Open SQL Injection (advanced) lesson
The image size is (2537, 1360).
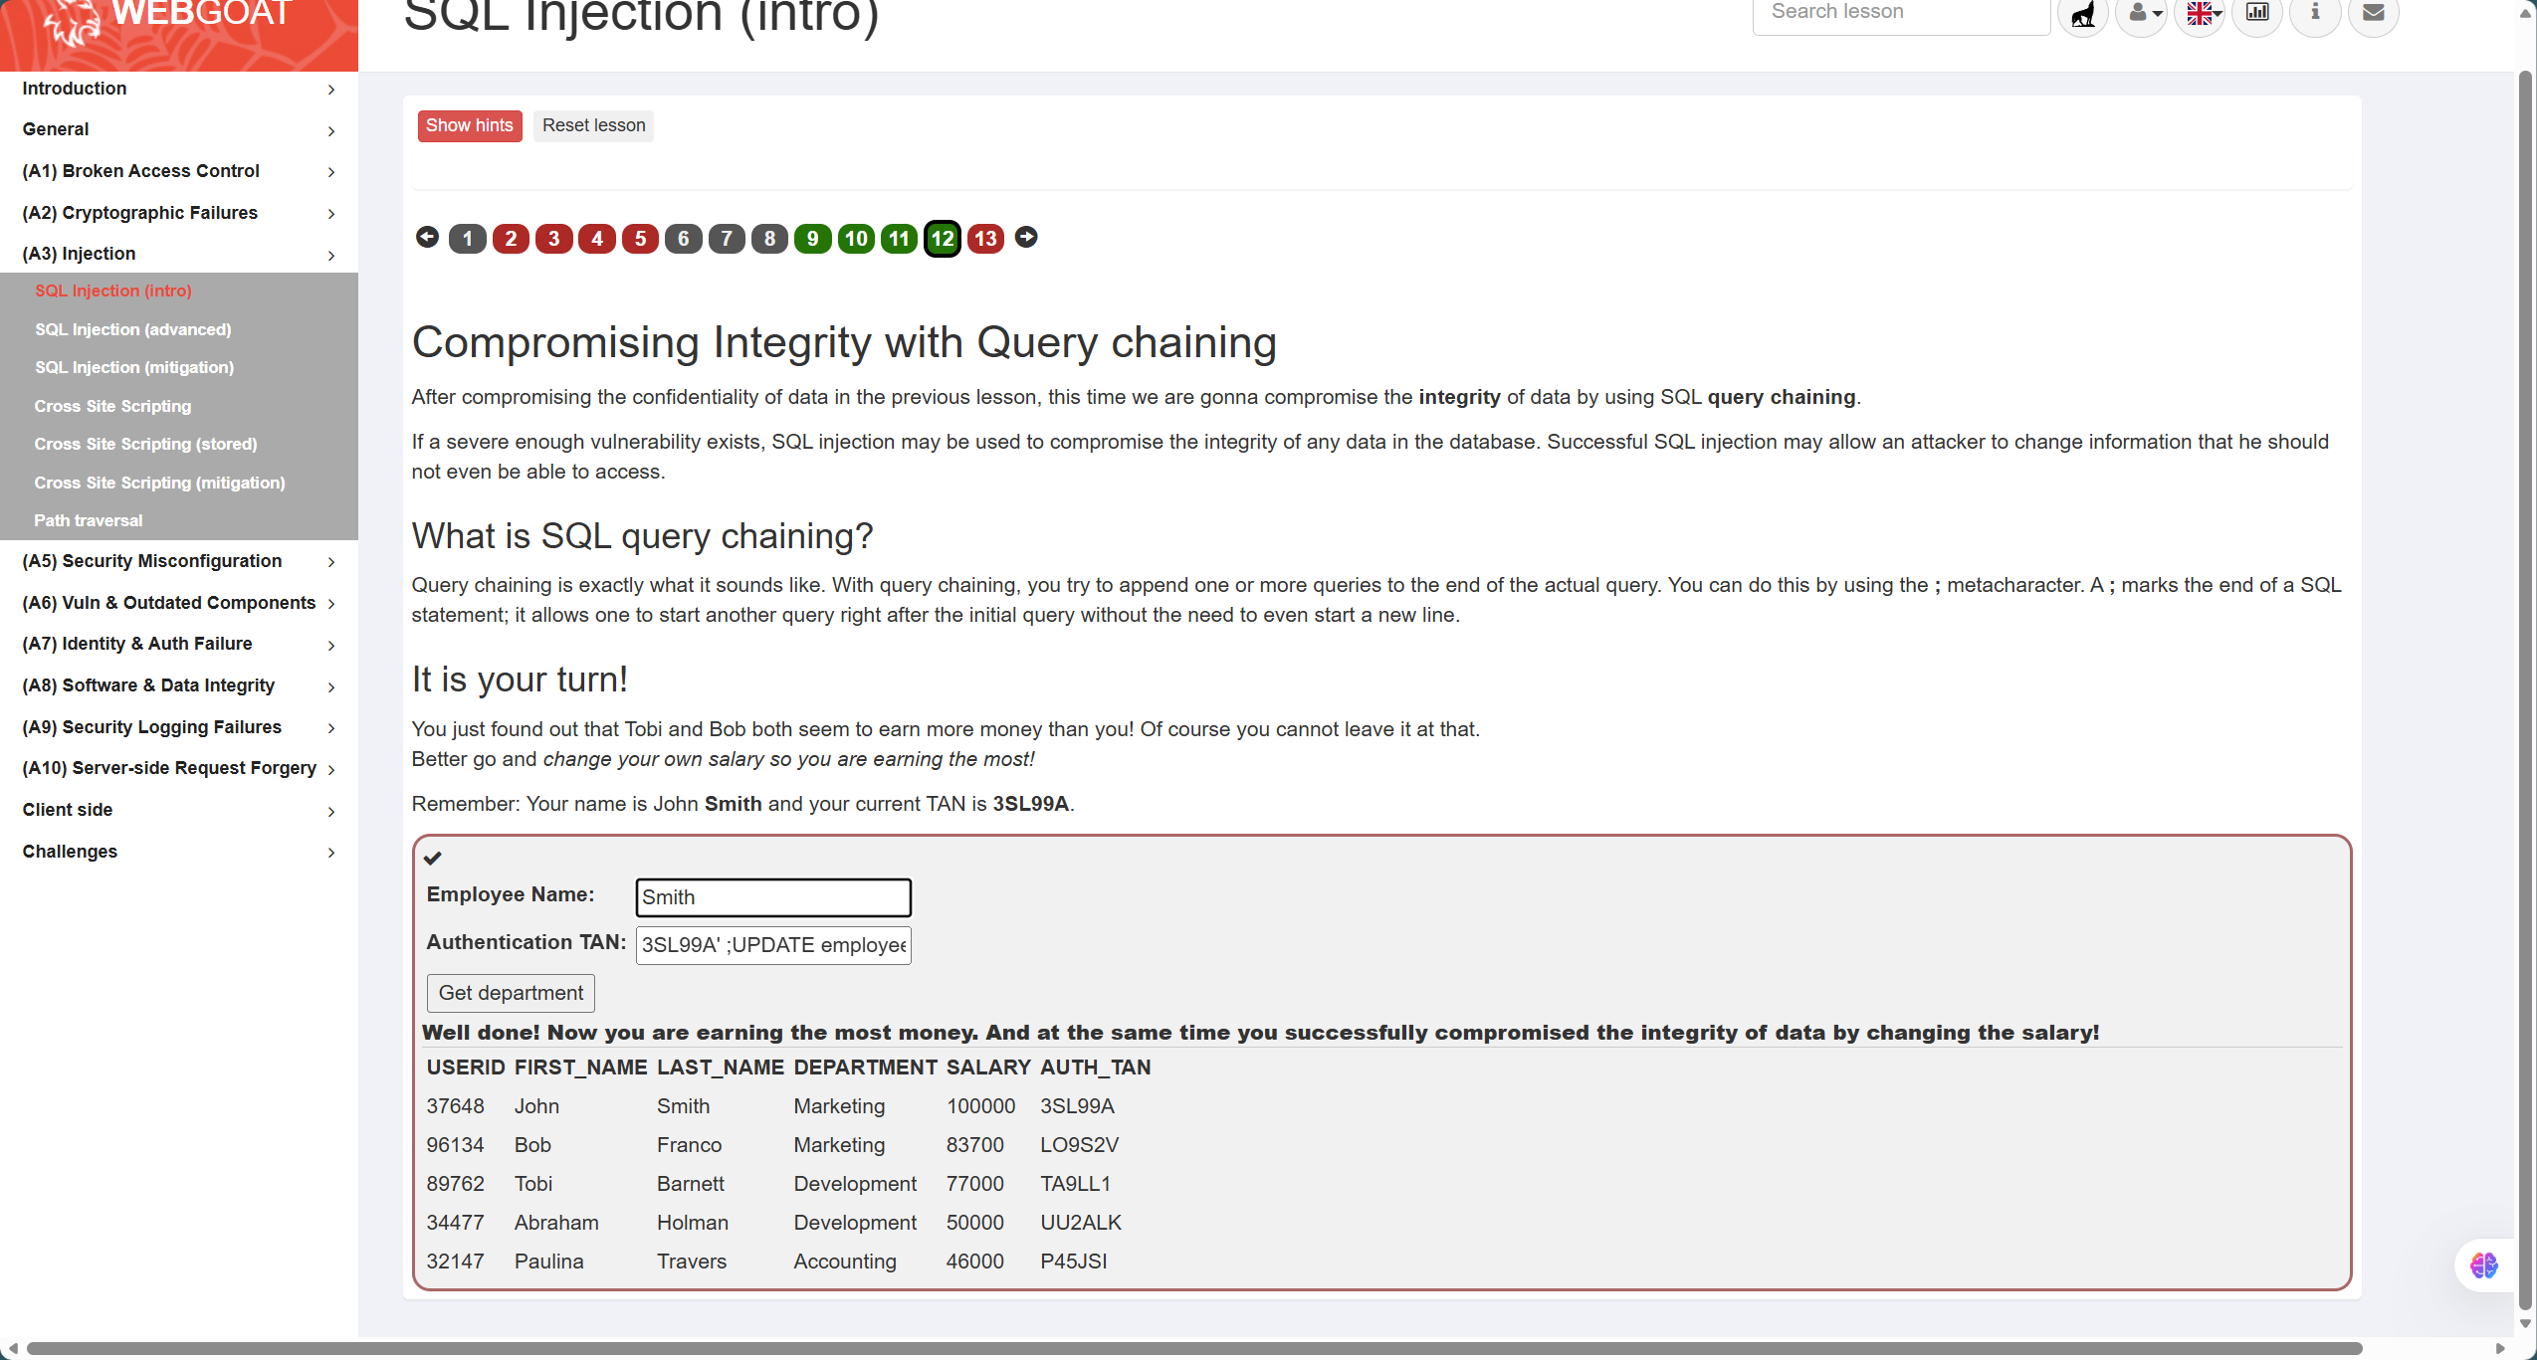point(132,329)
